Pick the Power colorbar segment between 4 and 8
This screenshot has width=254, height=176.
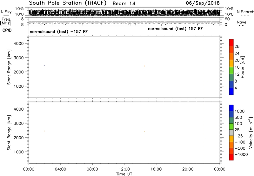click(x=231, y=84)
